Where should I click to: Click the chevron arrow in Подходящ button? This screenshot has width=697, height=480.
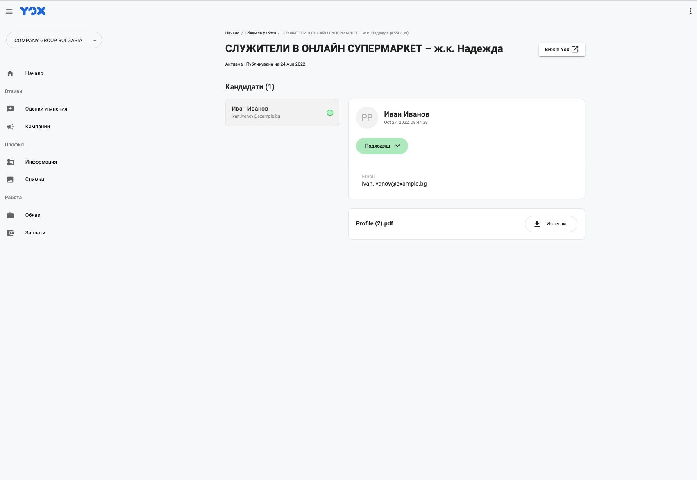(x=397, y=146)
